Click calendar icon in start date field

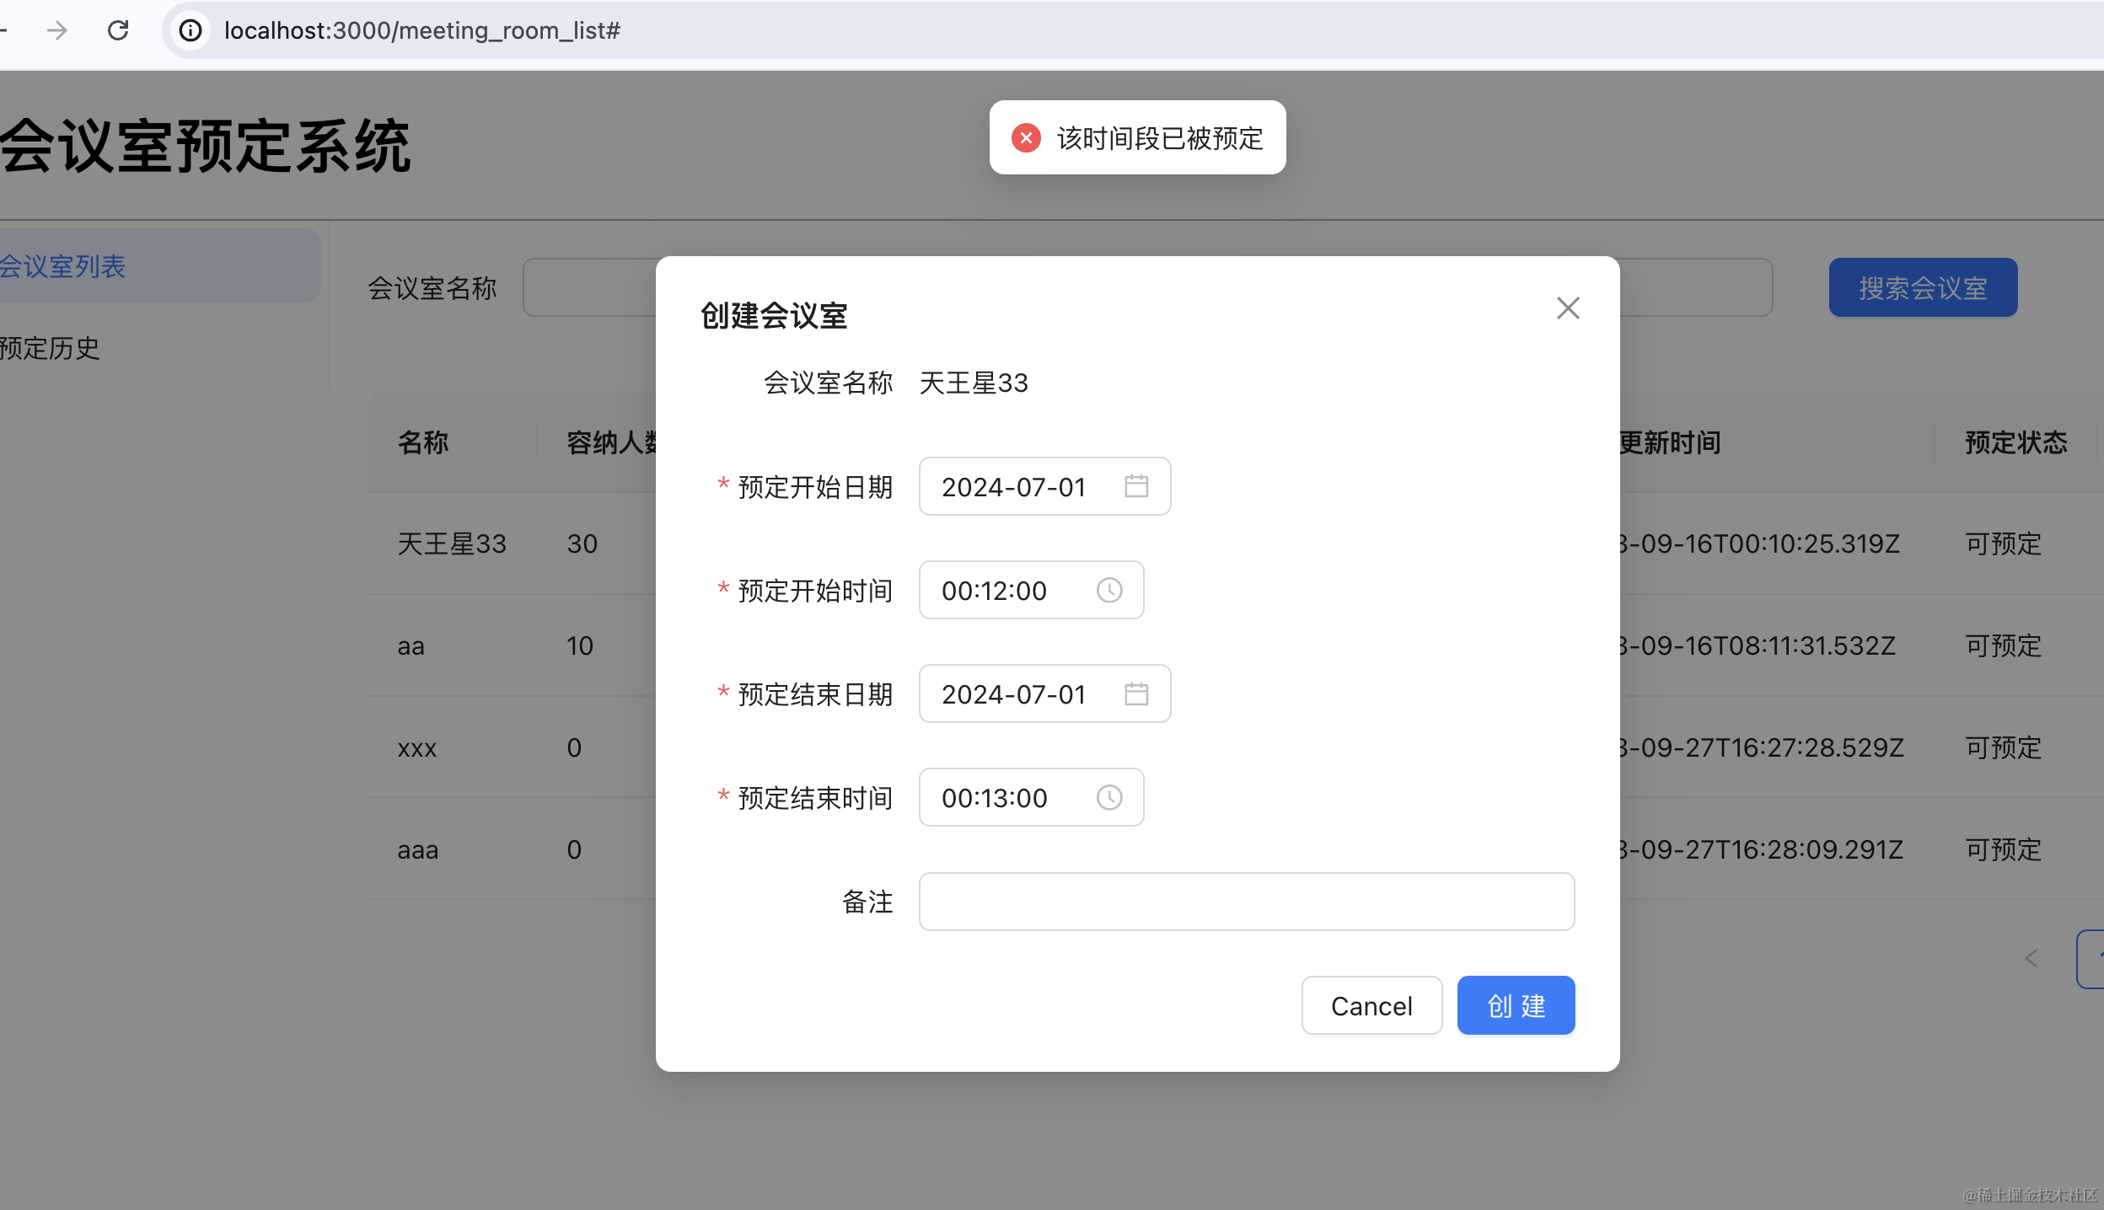point(1135,486)
